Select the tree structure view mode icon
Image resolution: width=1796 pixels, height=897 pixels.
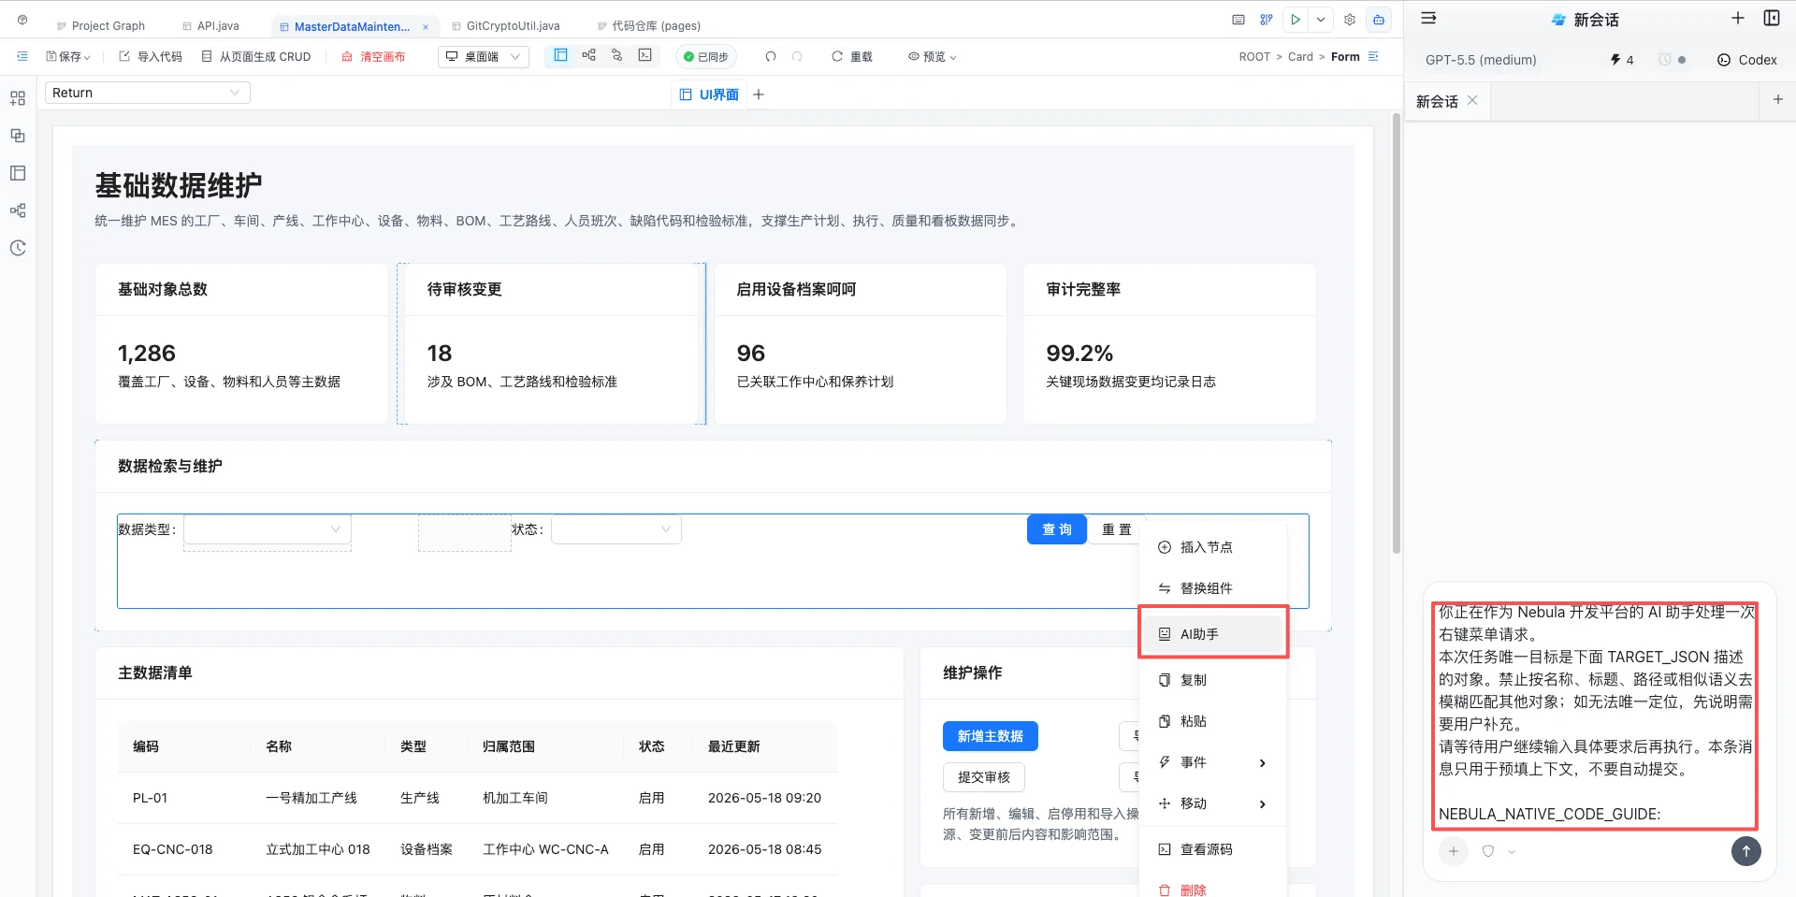[588, 55]
